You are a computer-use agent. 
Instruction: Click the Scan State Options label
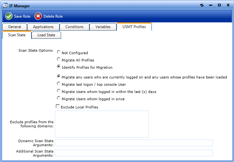coord(36,50)
